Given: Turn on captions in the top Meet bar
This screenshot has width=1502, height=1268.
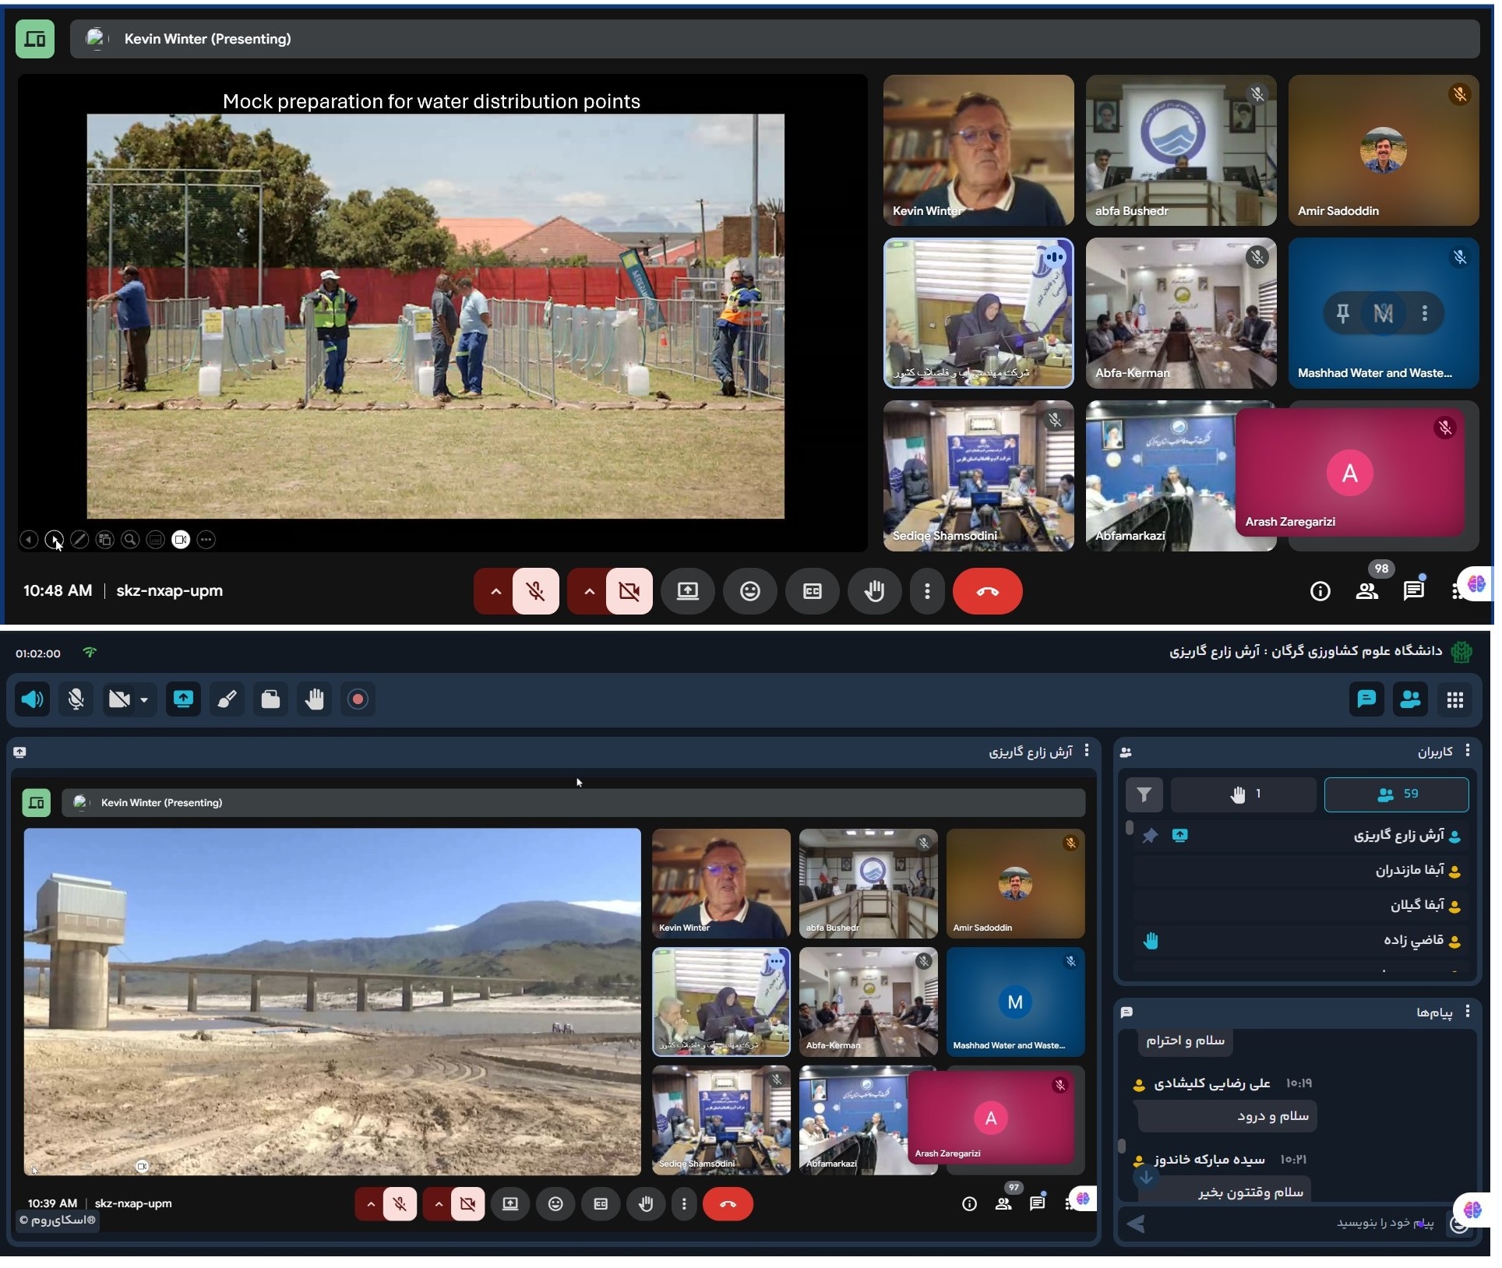Looking at the screenshot, I should [812, 591].
